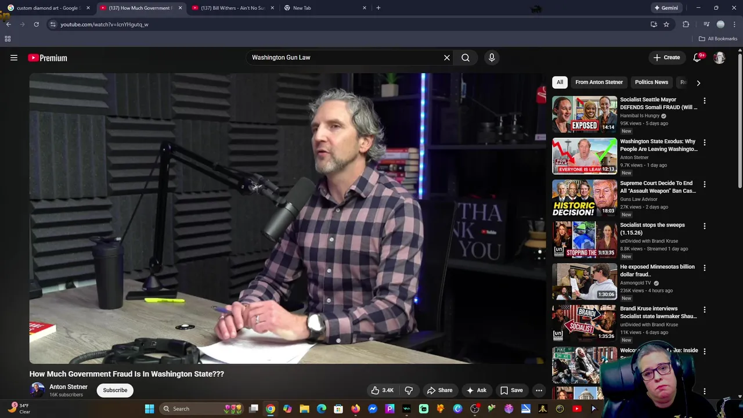Go back in browser history
The image size is (743, 418).
(x=8, y=24)
